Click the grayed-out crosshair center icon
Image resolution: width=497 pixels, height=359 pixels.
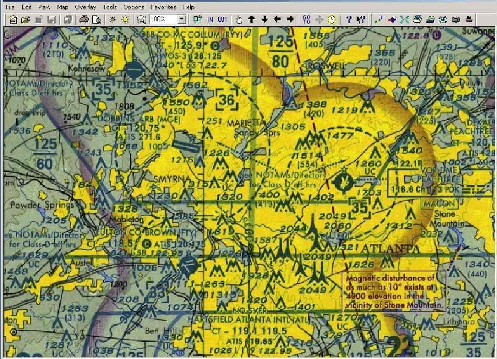coord(319,19)
